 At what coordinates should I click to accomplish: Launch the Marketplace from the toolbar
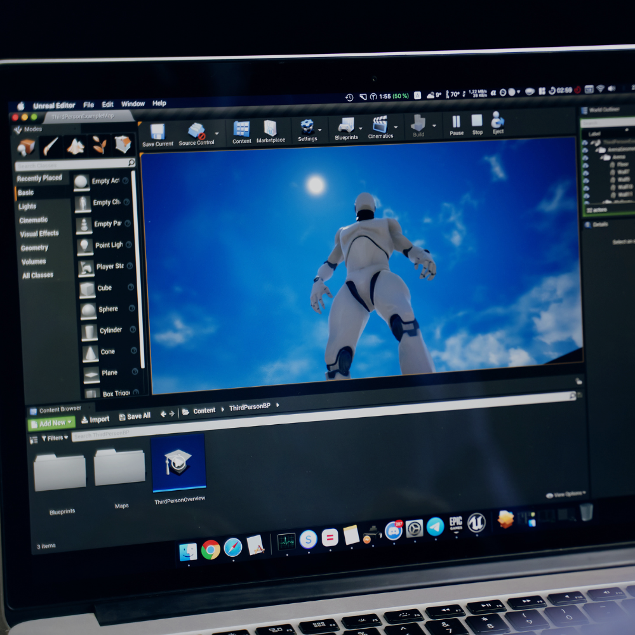pos(270,128)
